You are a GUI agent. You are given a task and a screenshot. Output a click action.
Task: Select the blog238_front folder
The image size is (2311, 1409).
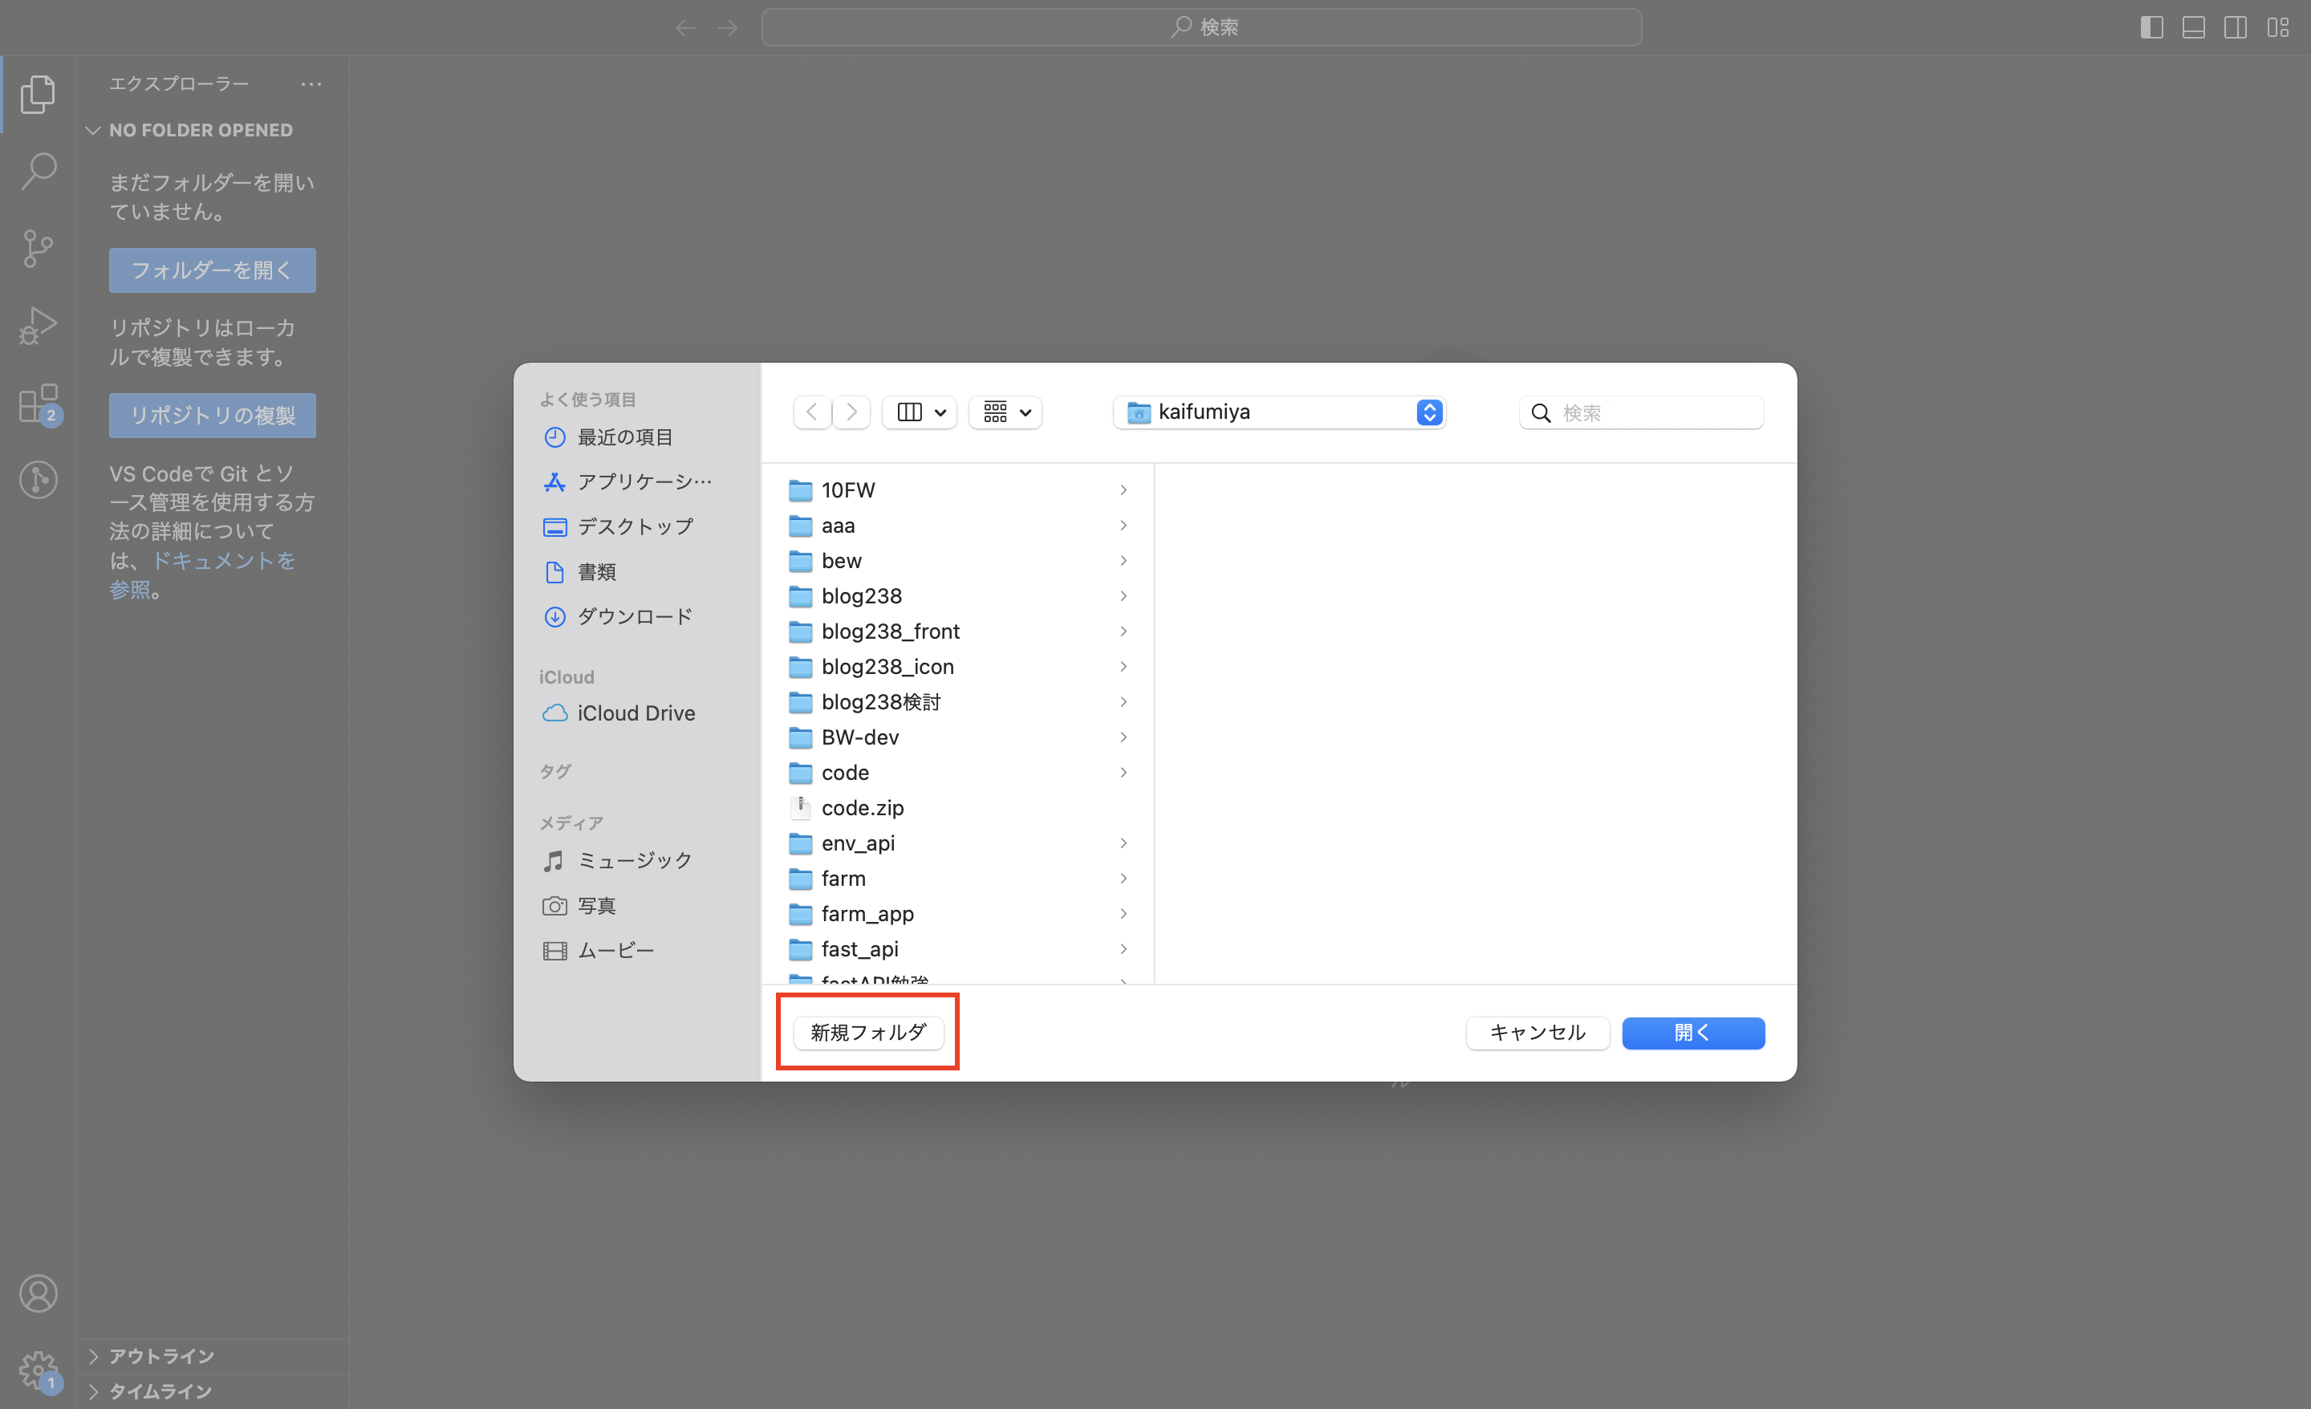point(957,631)
